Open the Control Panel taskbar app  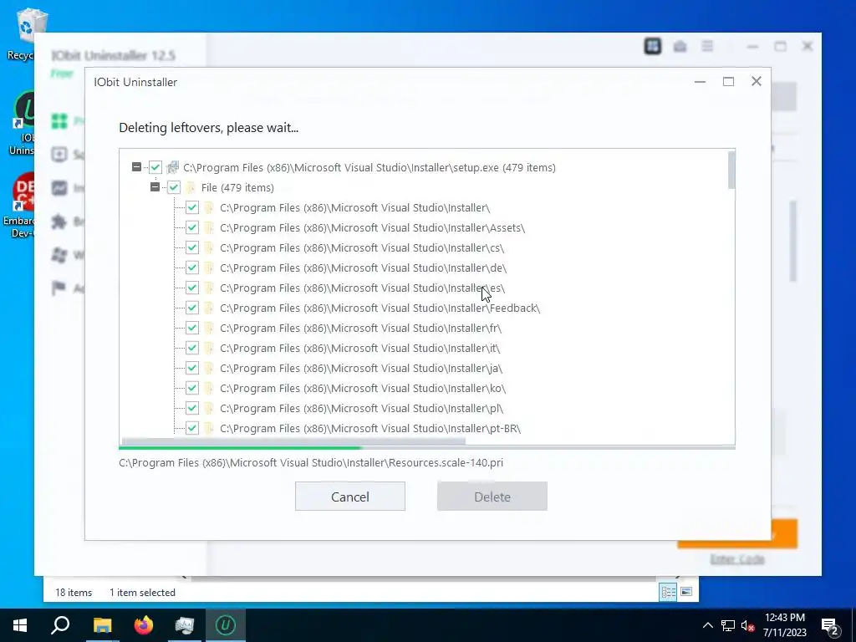pyautogui.click(x=185, y=625)
